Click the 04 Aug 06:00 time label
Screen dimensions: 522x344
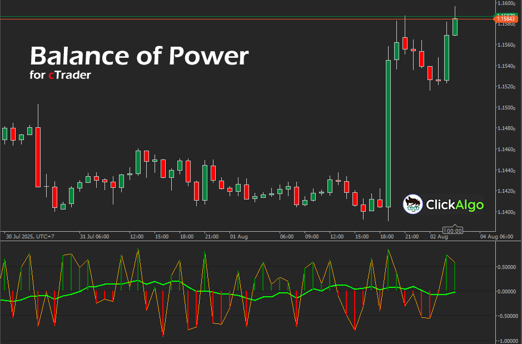(496, 237)
